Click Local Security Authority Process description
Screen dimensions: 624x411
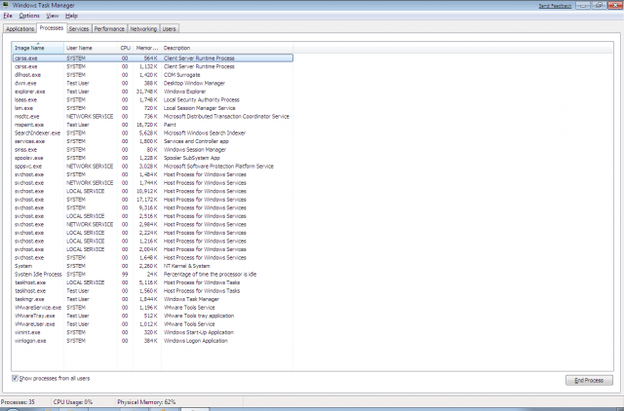click(x=202, y=99)
